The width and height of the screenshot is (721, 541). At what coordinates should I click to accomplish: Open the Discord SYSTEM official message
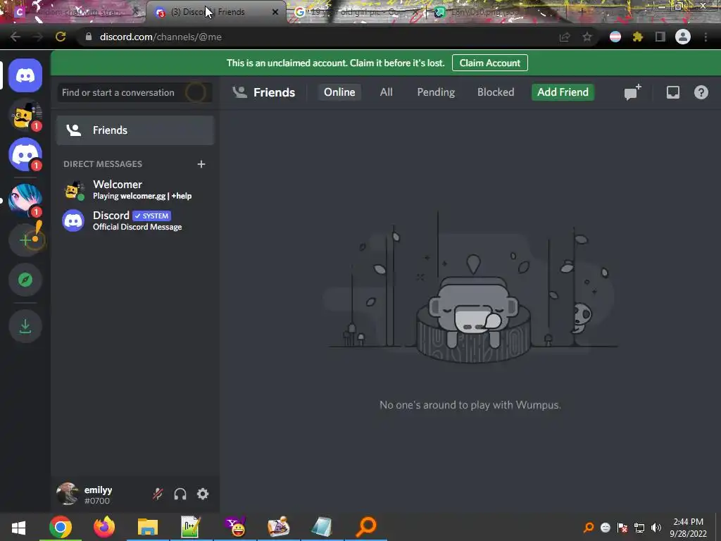click(135, 220)
